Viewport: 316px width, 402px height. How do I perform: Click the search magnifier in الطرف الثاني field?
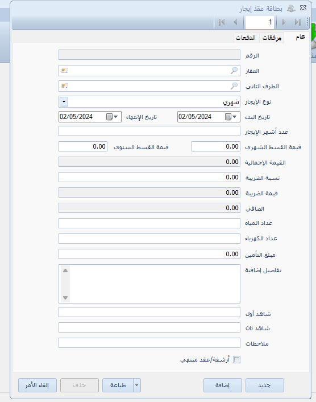pos(234,86)
